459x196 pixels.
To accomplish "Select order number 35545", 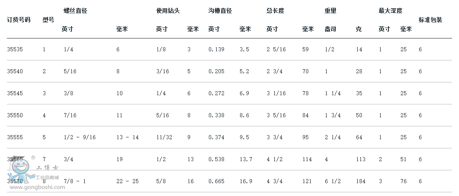I will [x=15, y=93].
